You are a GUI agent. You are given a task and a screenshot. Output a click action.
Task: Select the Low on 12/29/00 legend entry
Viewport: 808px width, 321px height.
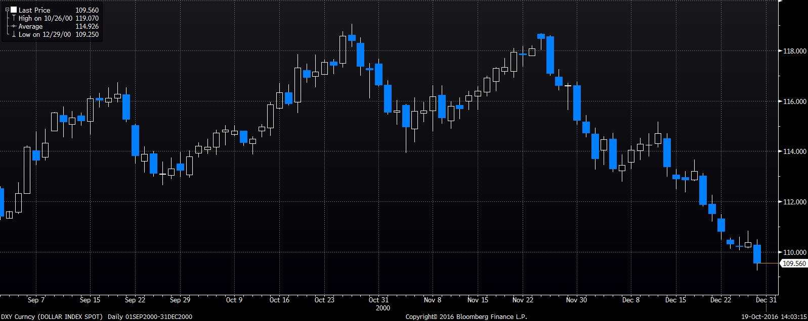click(x=45, y=35)
